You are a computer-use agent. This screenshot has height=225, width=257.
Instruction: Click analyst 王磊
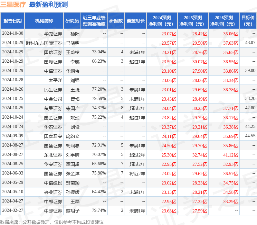pos(75,202)
